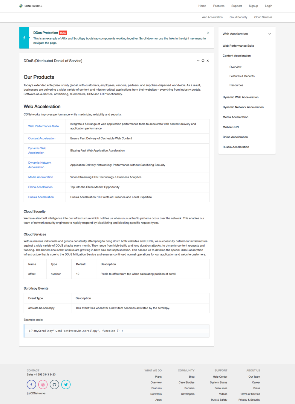
Task: Jump to Resources in sidebar submenu
Action: 236,85
